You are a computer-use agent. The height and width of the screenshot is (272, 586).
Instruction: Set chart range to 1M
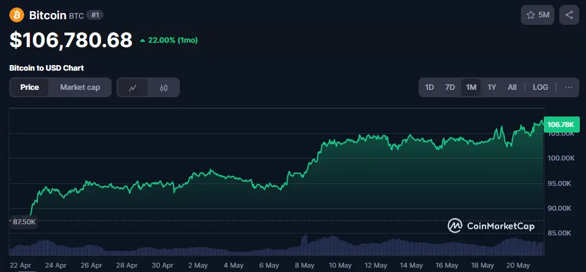(x=471, y=87)
